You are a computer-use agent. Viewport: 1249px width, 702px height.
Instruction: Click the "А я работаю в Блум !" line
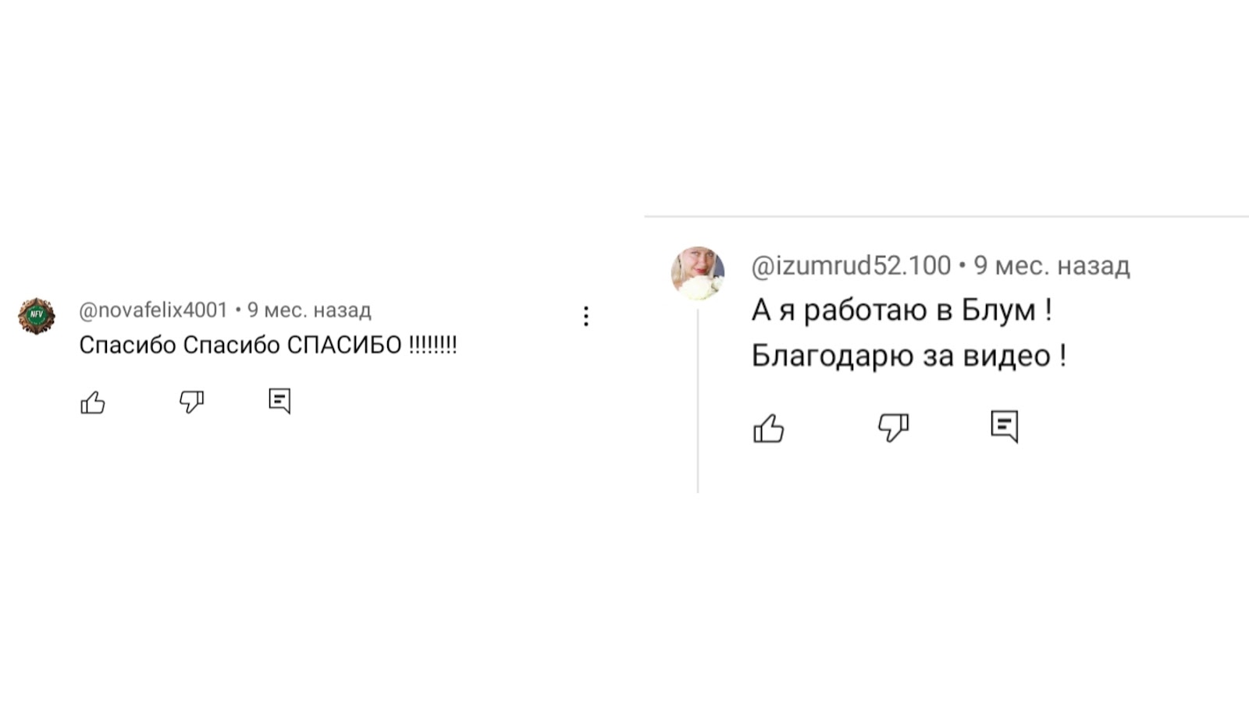point(902,310)
